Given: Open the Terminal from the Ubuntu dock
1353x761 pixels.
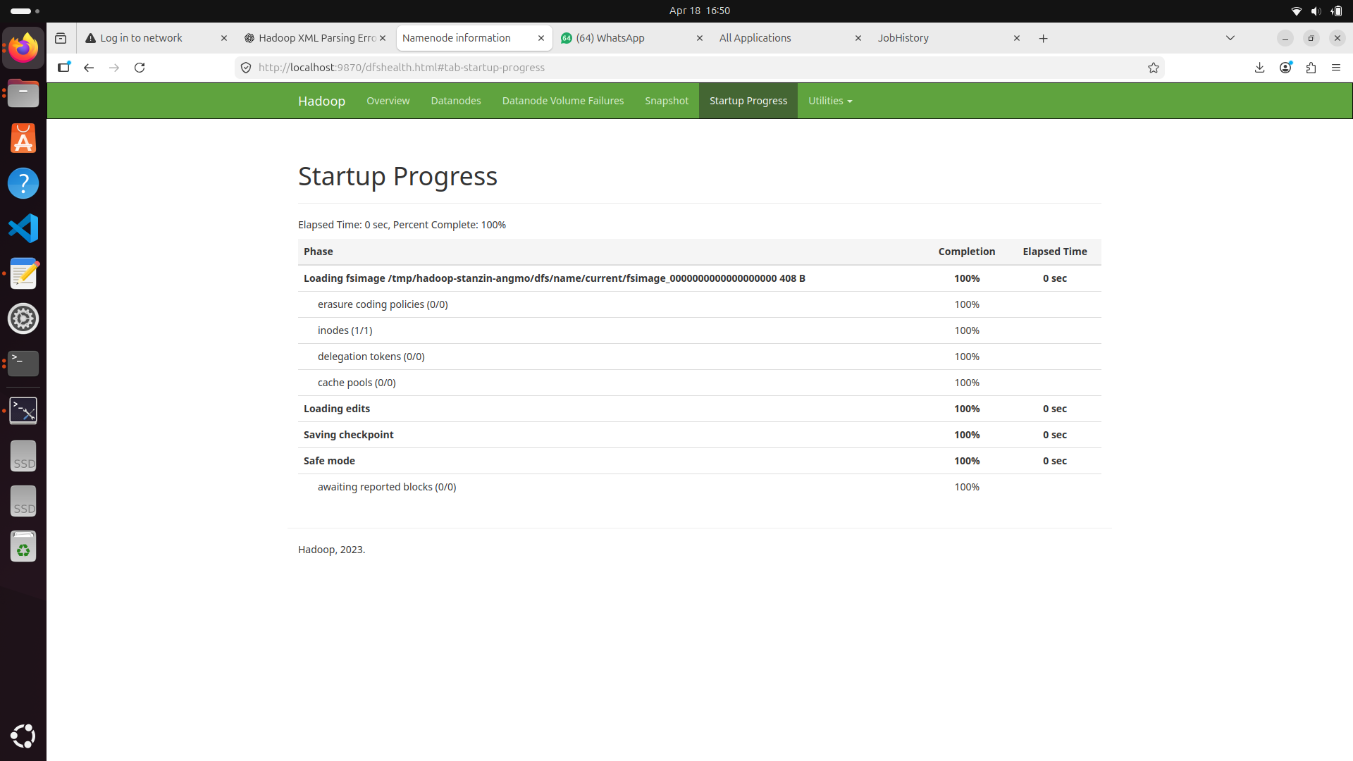Looking at the screenshot, I should [23, 364].
